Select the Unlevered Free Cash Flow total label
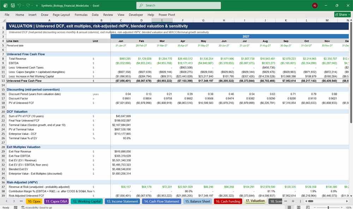 24,80
